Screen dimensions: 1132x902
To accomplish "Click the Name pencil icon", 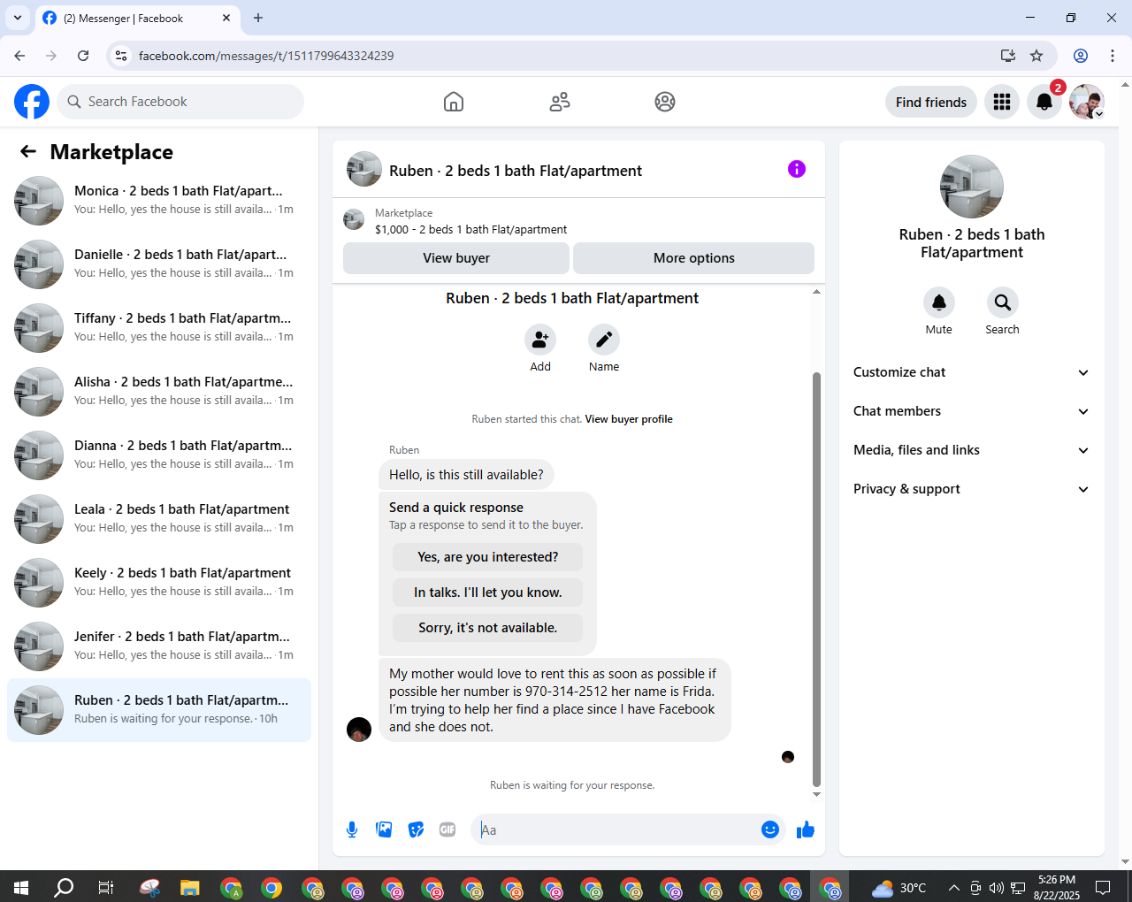I will tap(604, 340).
